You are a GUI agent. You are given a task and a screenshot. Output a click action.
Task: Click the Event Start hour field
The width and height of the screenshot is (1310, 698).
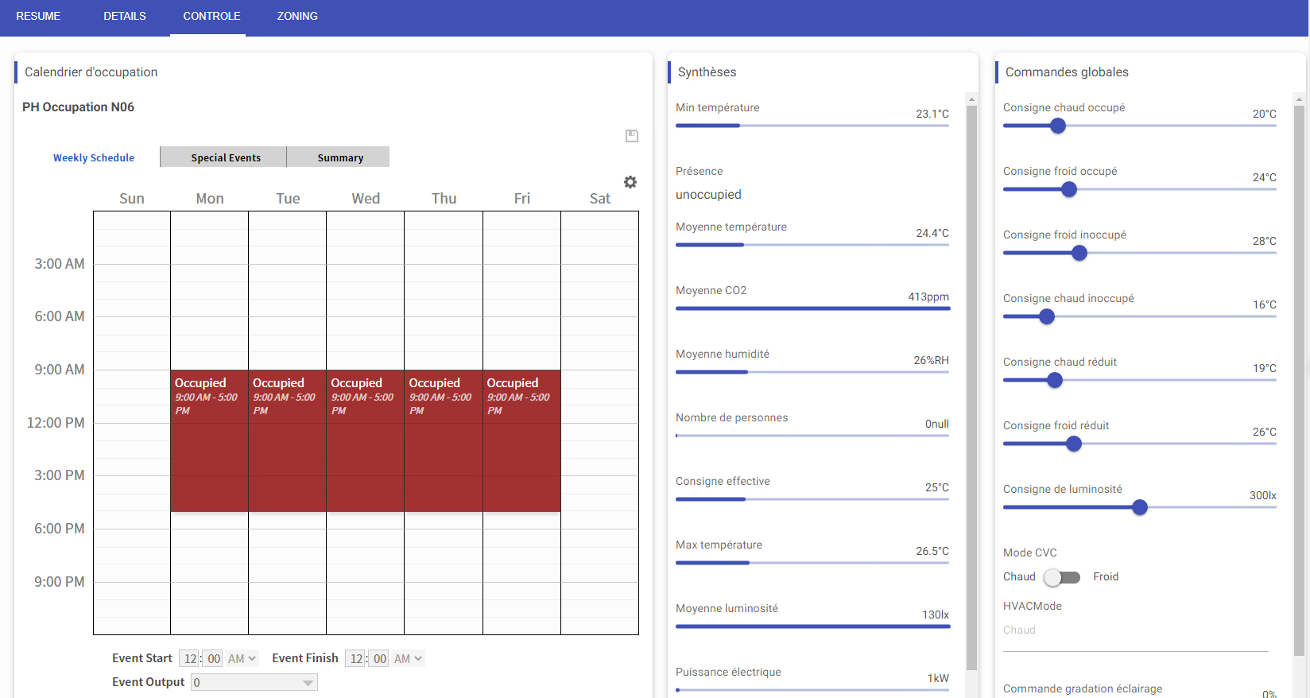[x=190, y=658]
